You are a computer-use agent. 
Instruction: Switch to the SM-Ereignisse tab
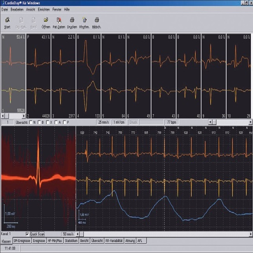pyautogui.click(x=22, y=241)
